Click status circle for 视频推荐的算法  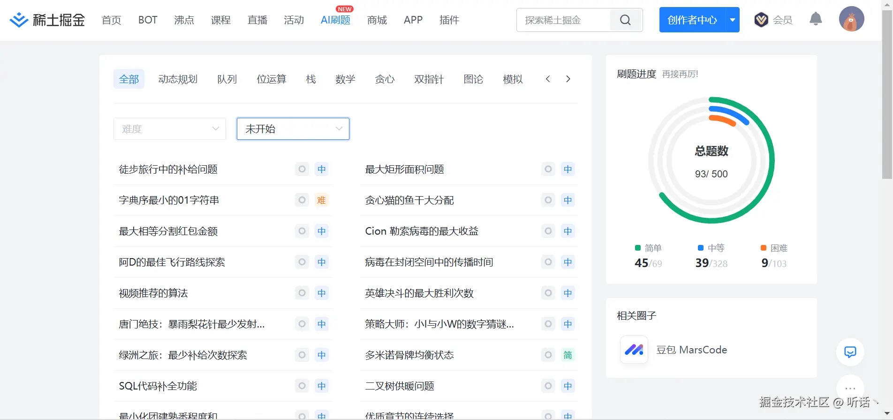pyautogui.click(x=302, y=293)
